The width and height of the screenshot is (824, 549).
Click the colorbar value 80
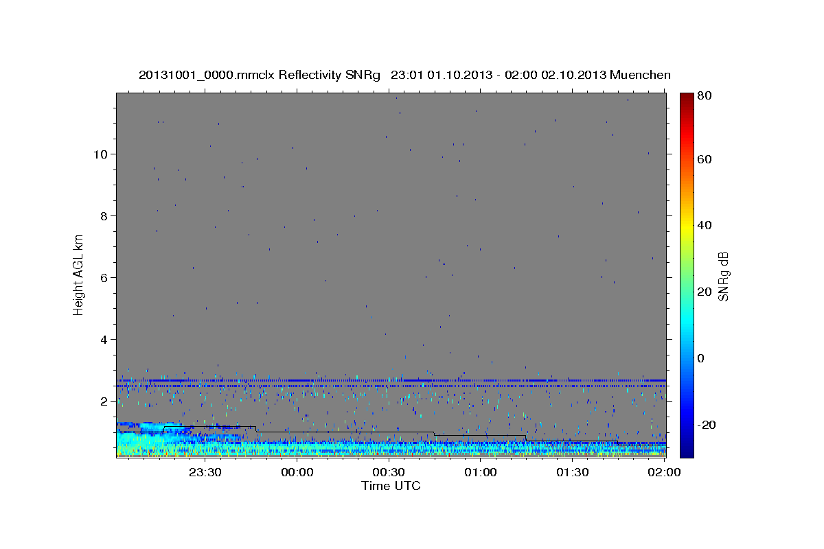[x=706, y=96]
